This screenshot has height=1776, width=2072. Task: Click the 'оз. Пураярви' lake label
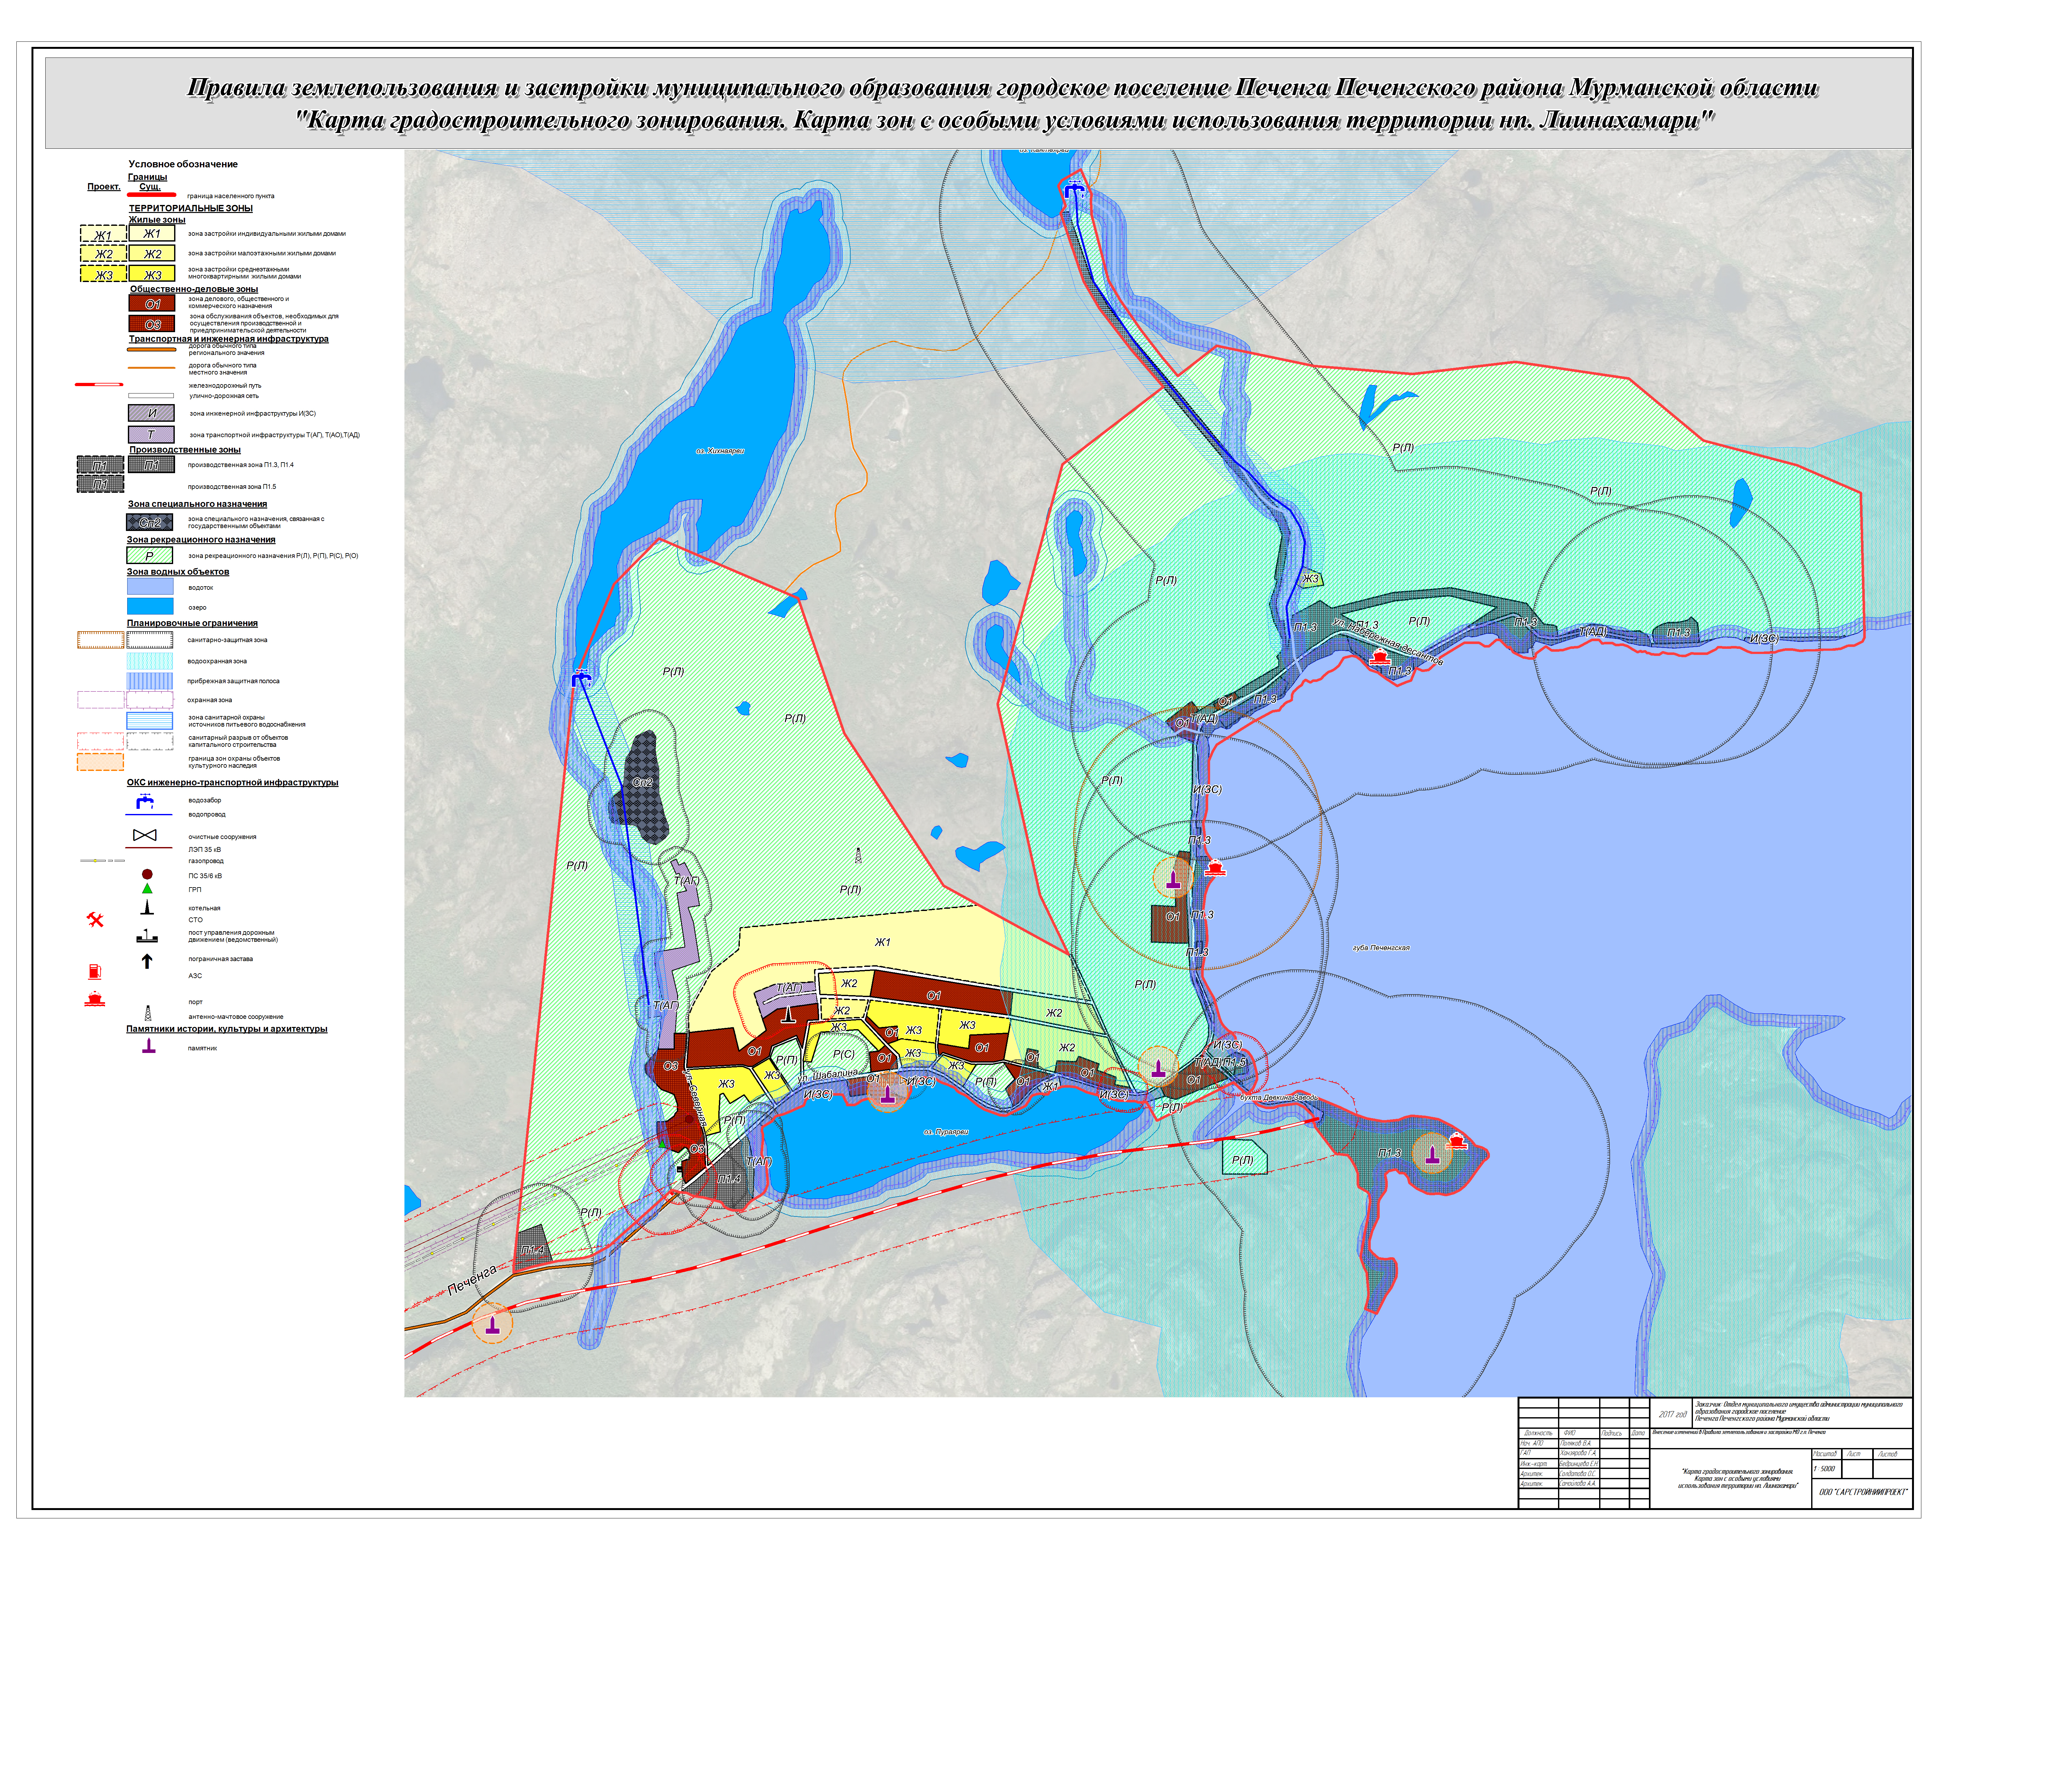946,1132
